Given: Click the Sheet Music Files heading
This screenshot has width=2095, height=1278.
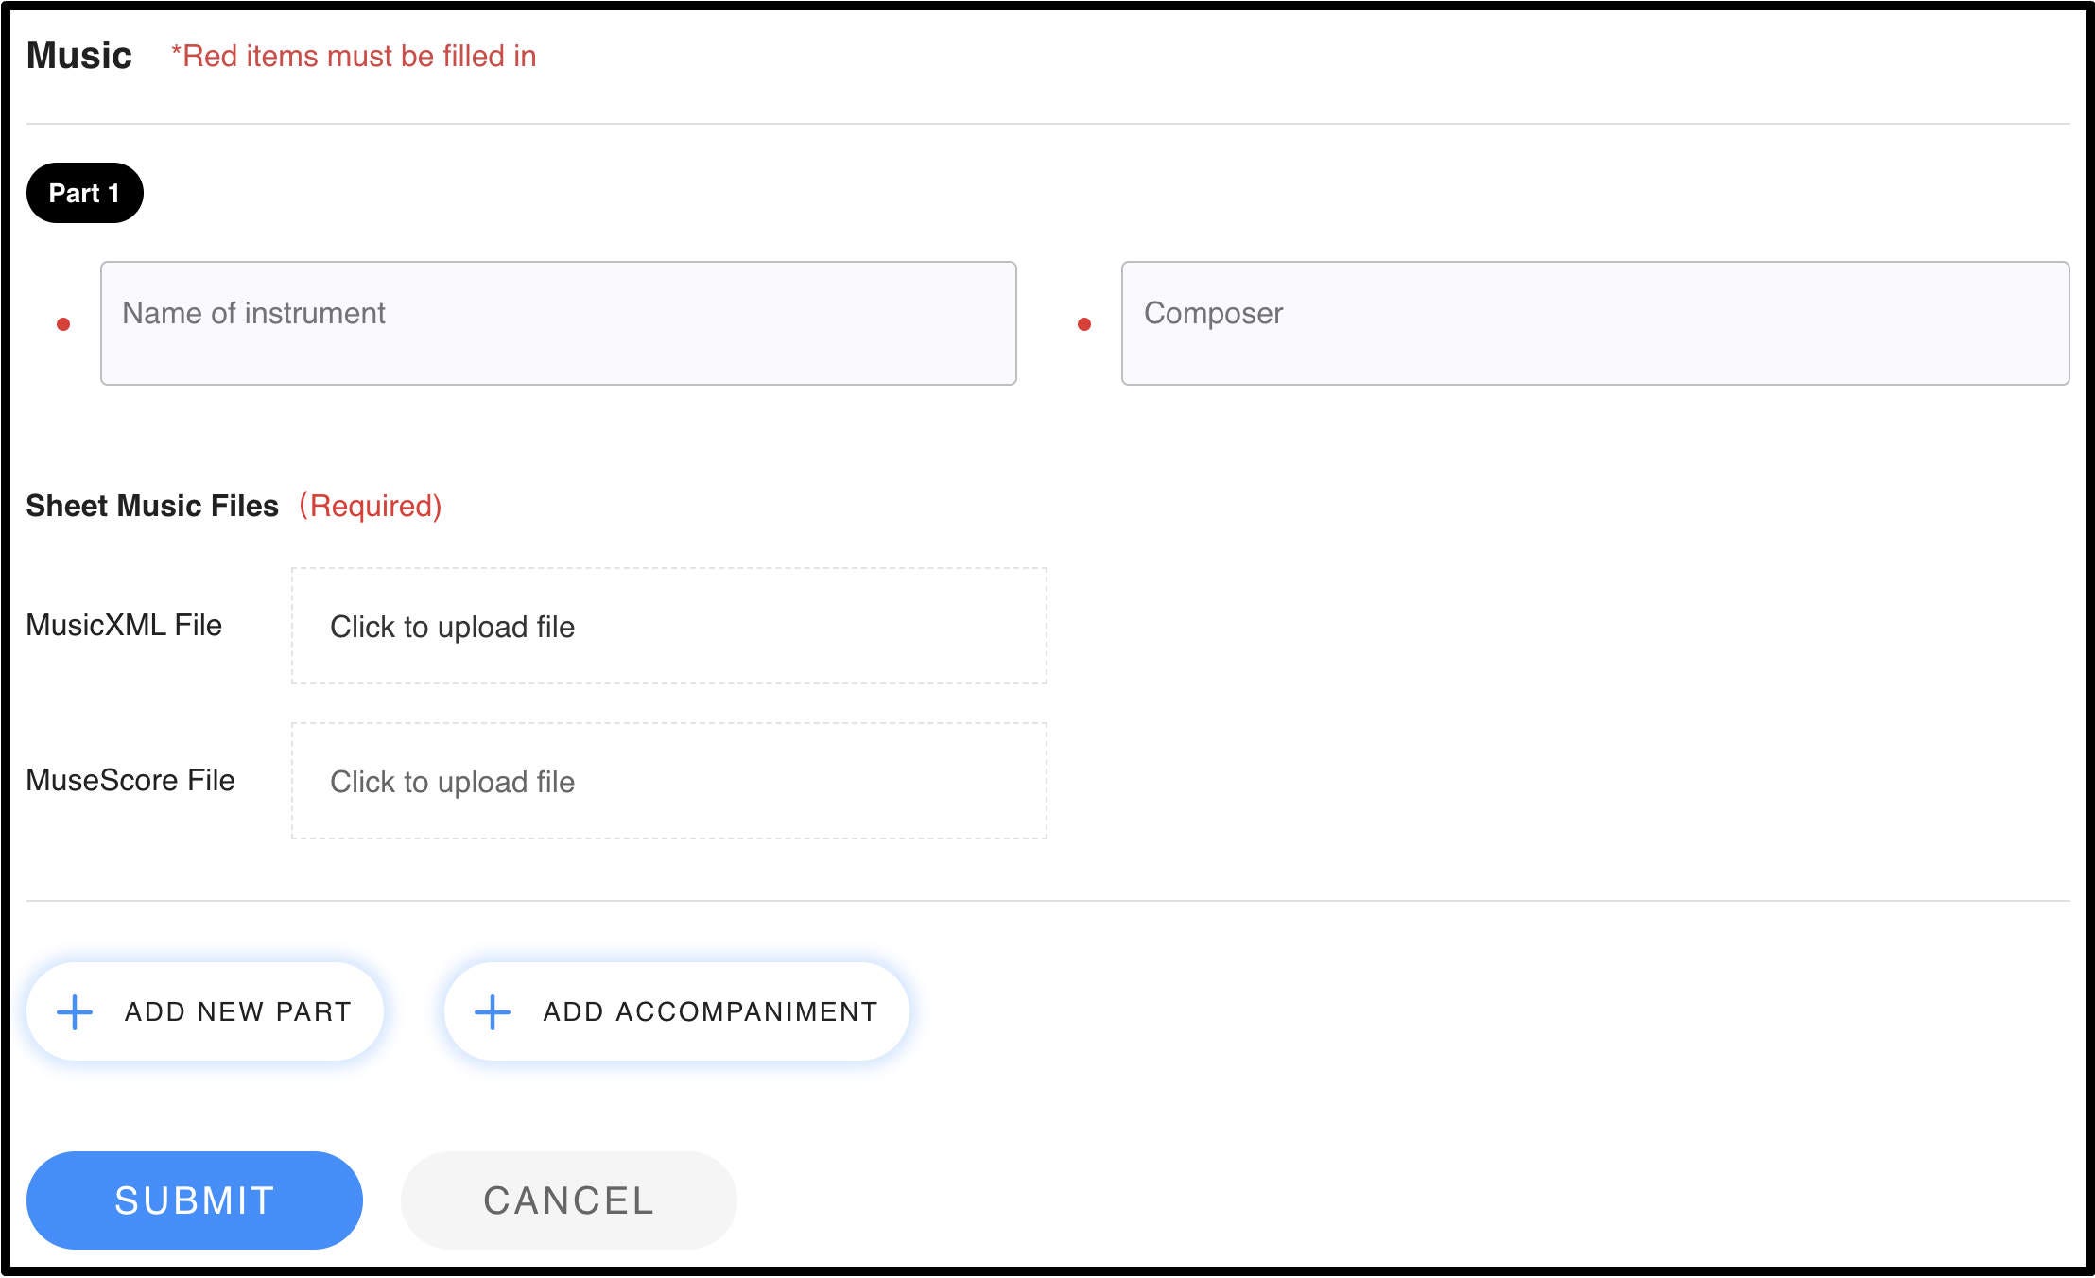Looking at the screenshot, I should click(x=152, y=506).
